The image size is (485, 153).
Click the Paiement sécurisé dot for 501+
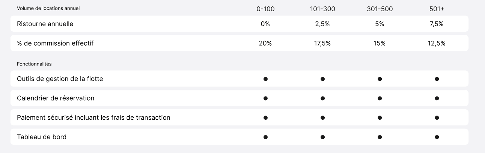437,117
